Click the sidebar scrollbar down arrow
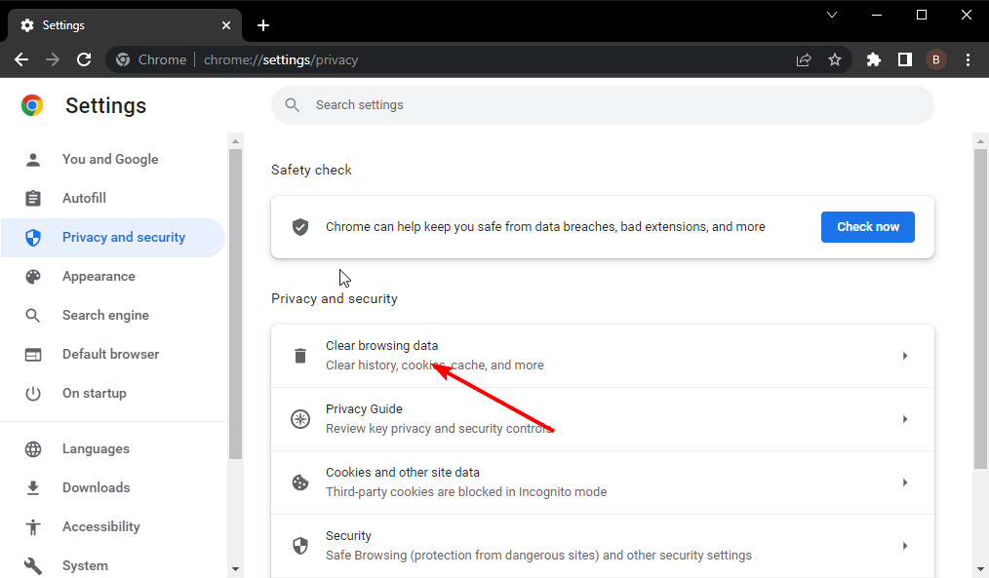Image resolution: width=989 pixels, height=578 pixels. pos(235,569)
